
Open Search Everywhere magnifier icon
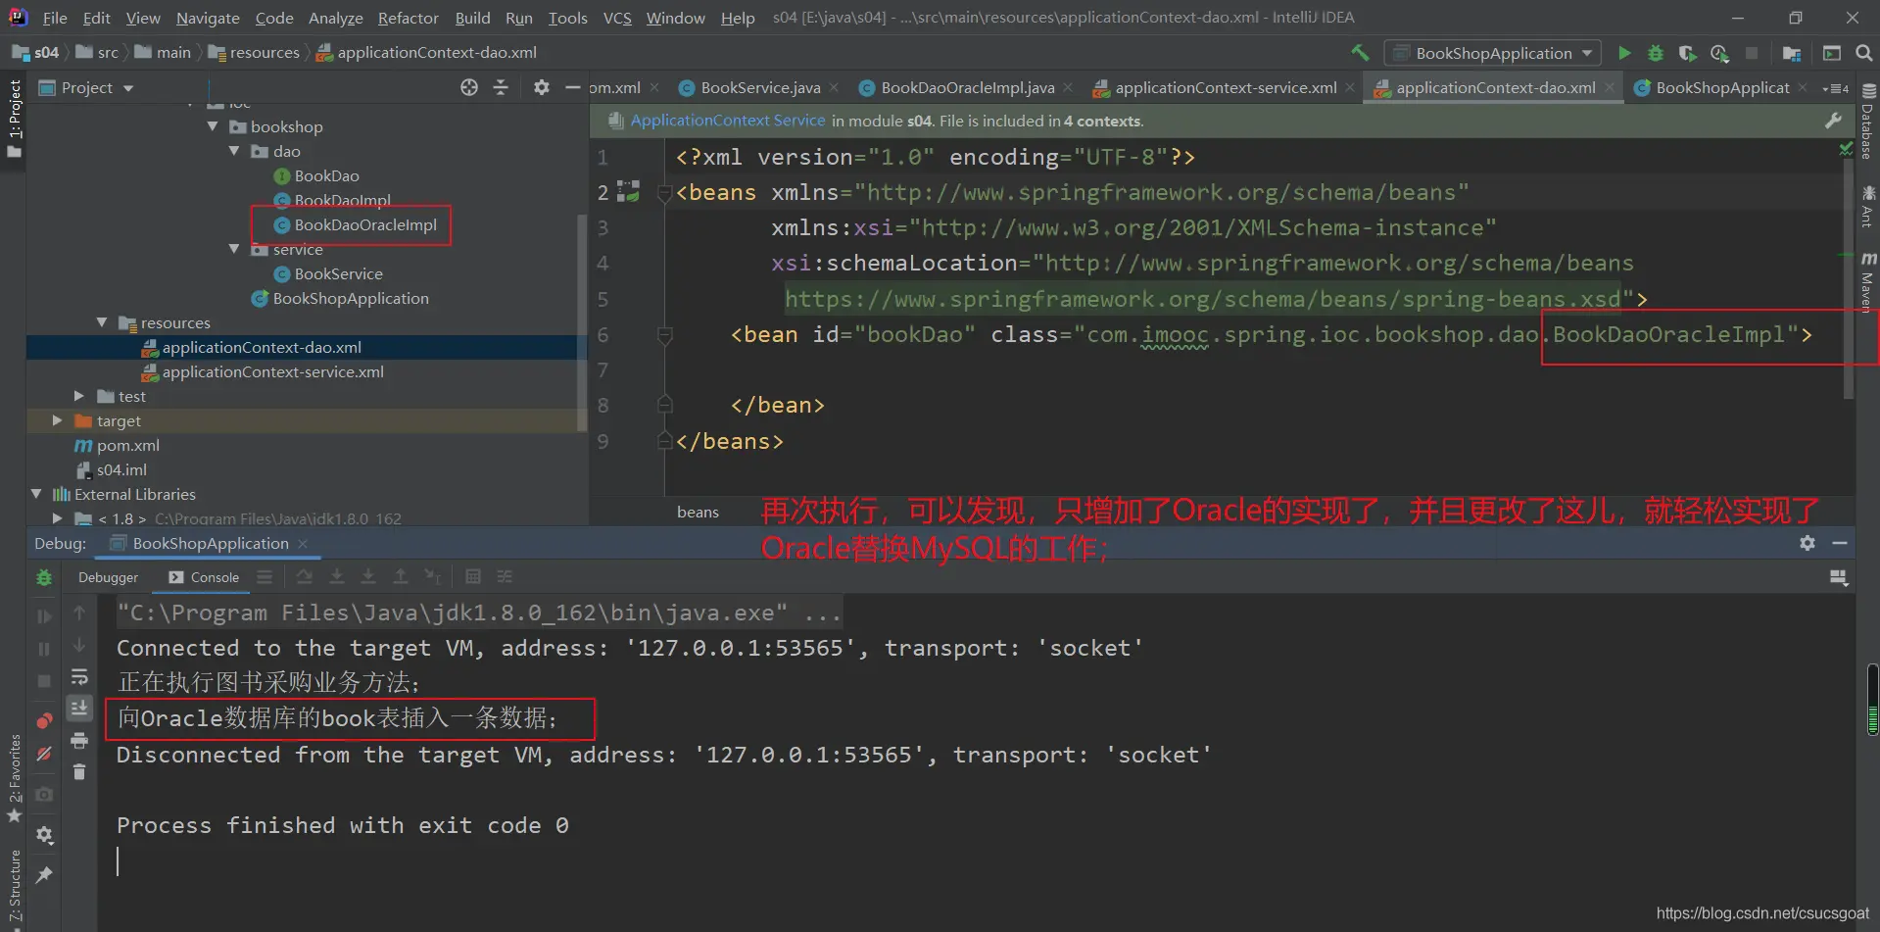[1863, 53]
